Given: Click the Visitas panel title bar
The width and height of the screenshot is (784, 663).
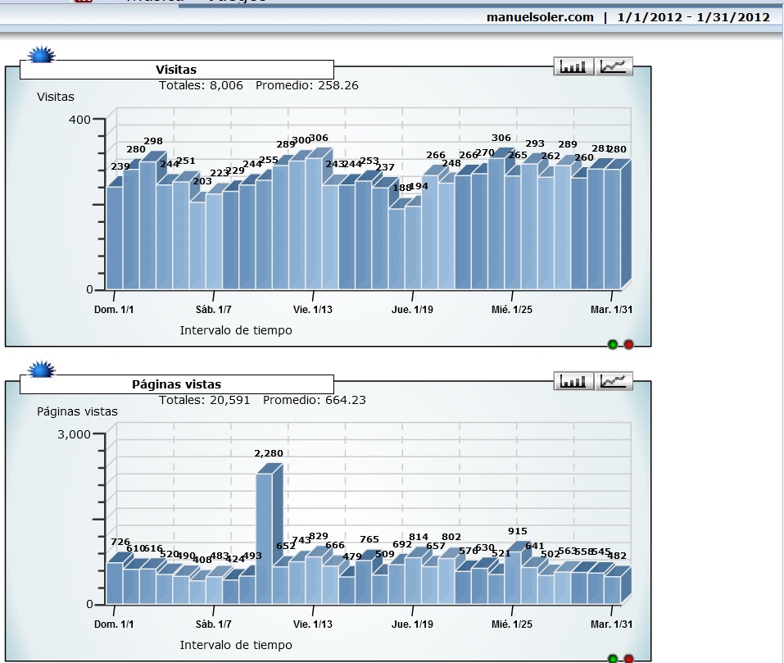Looking at the screenshot, I should click(176, 70).
